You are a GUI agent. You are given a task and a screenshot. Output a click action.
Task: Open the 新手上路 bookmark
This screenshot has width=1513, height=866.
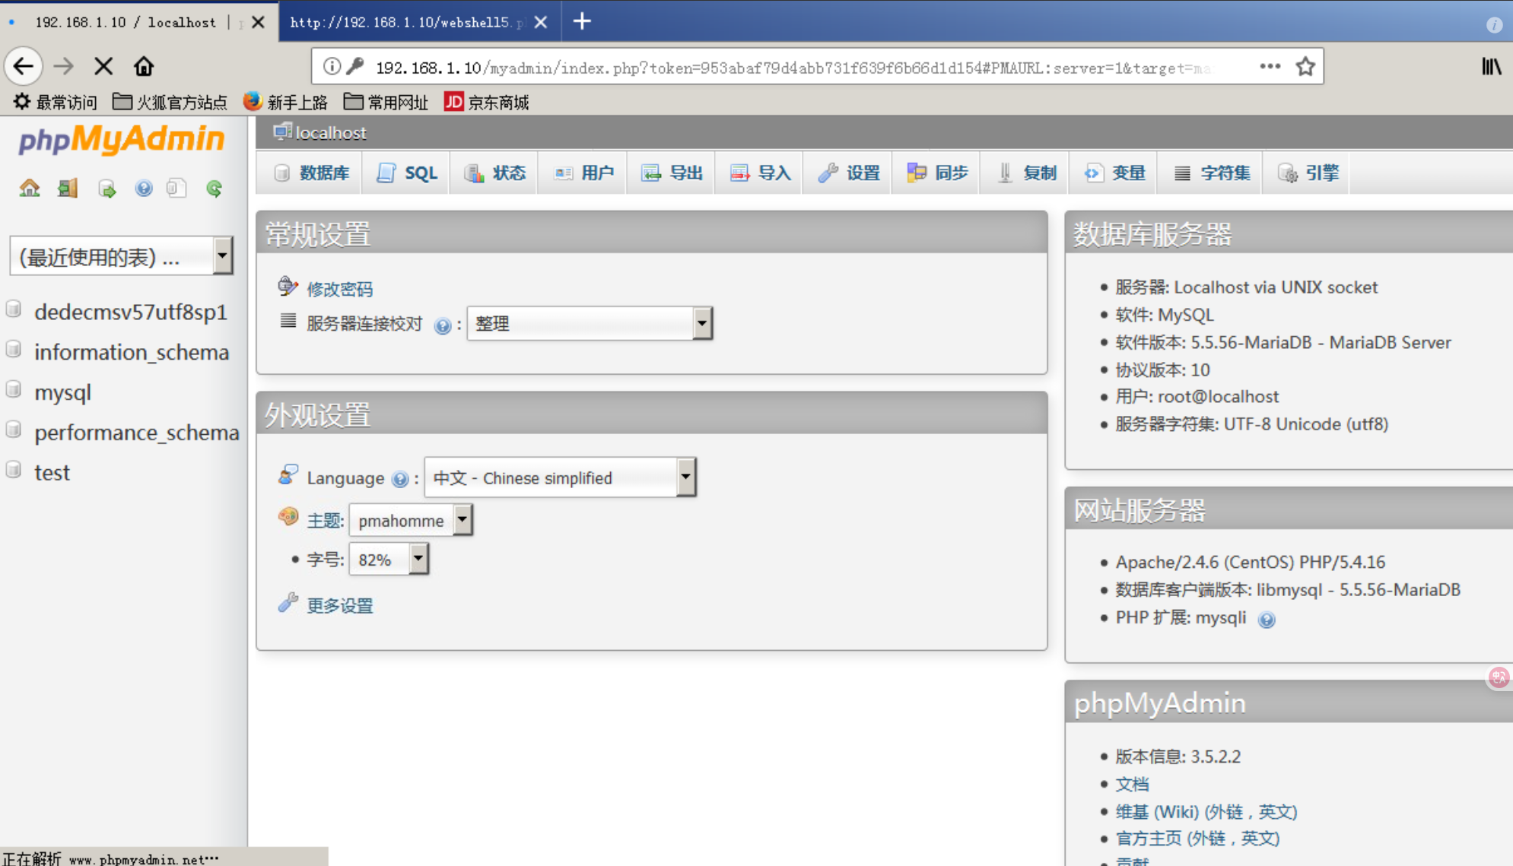click(x=285, y=102)
